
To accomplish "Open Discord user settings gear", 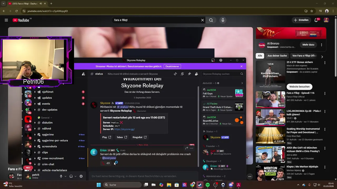I will click(x=81, y=176).
